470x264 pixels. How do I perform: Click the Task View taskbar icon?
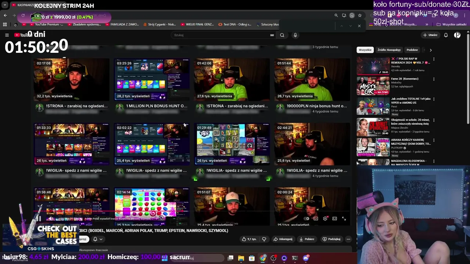coord(230,258)
